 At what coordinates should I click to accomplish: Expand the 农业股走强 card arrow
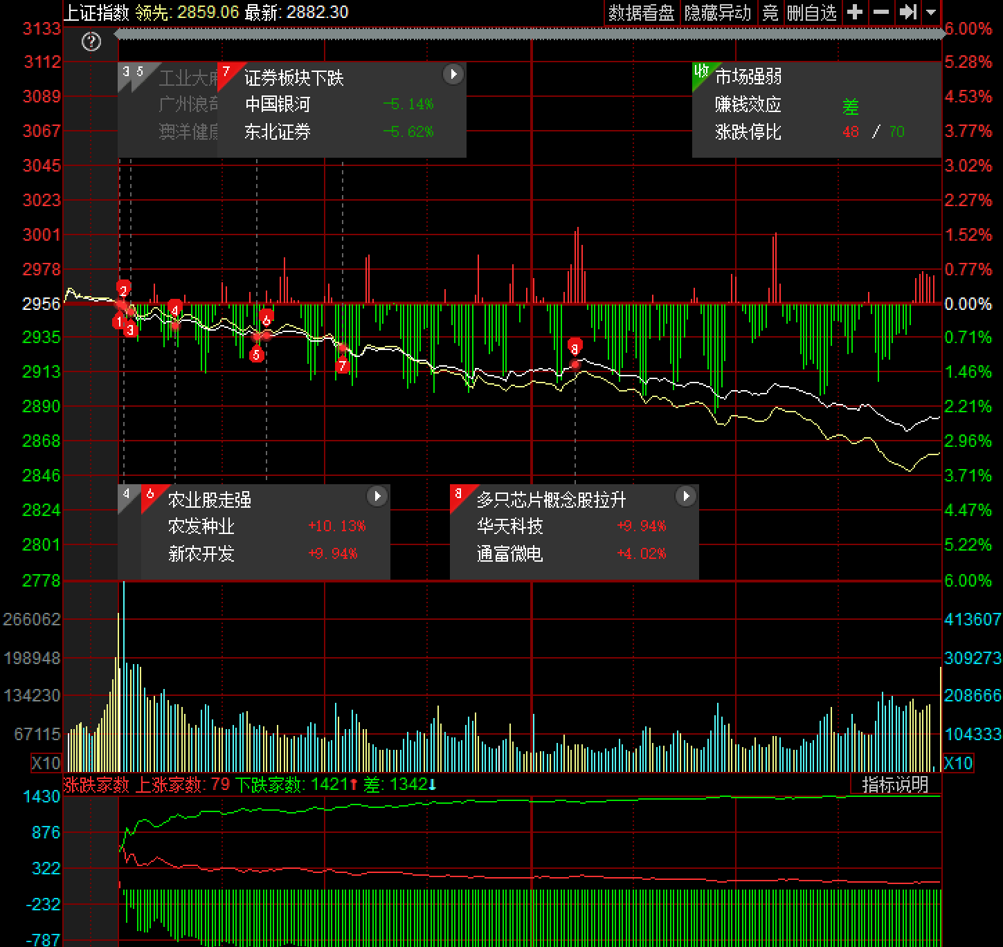click(x=377, y=496)
